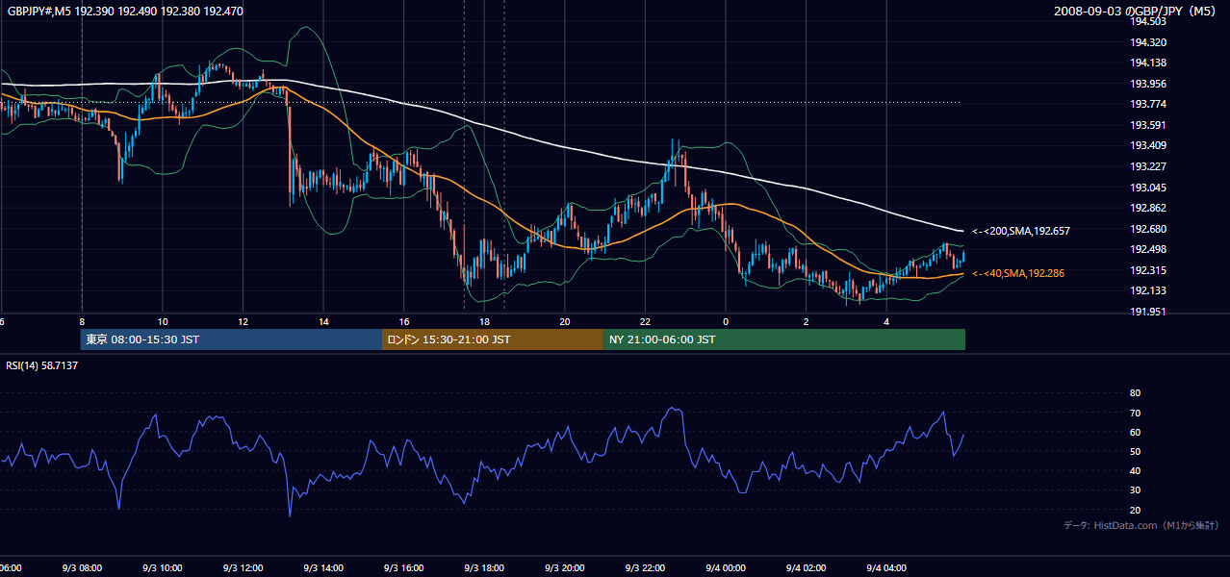Screen dimensions: 1230x577
Task: Click the 193.591 price axis label
Action: 1147,125
